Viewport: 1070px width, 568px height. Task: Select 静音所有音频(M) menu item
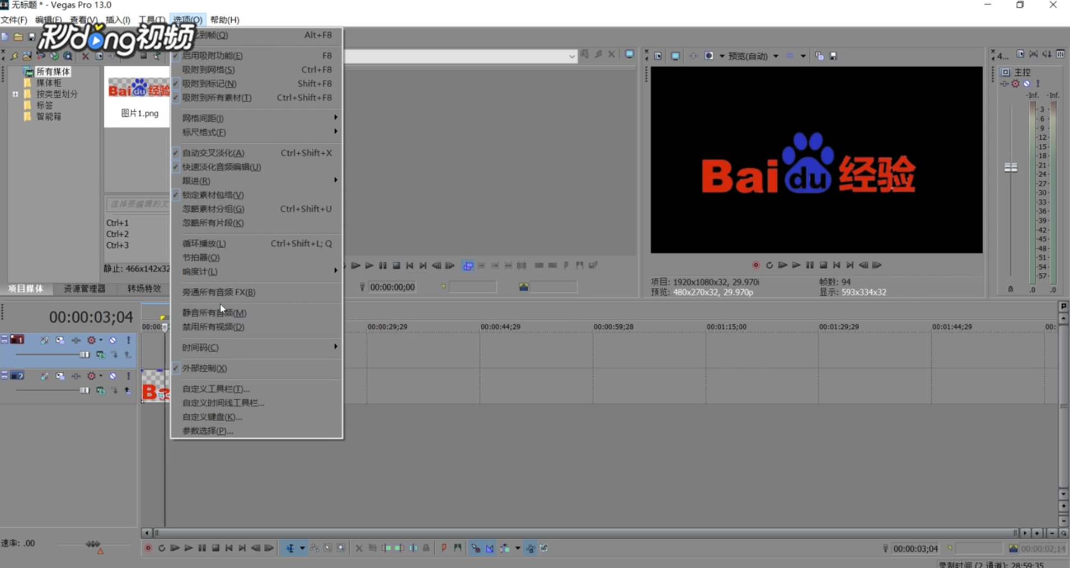257,313
